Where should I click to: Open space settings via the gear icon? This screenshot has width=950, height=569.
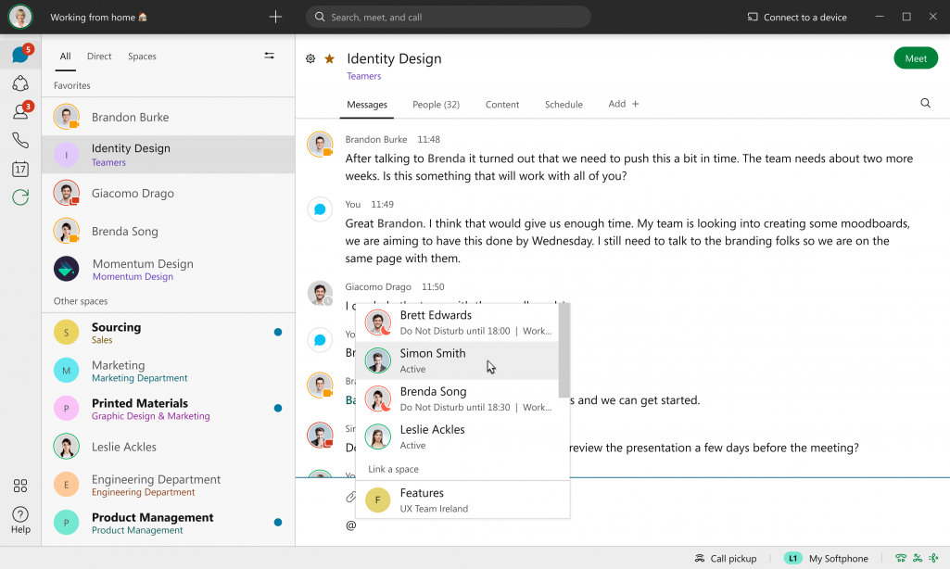click(x=310, y=58)
